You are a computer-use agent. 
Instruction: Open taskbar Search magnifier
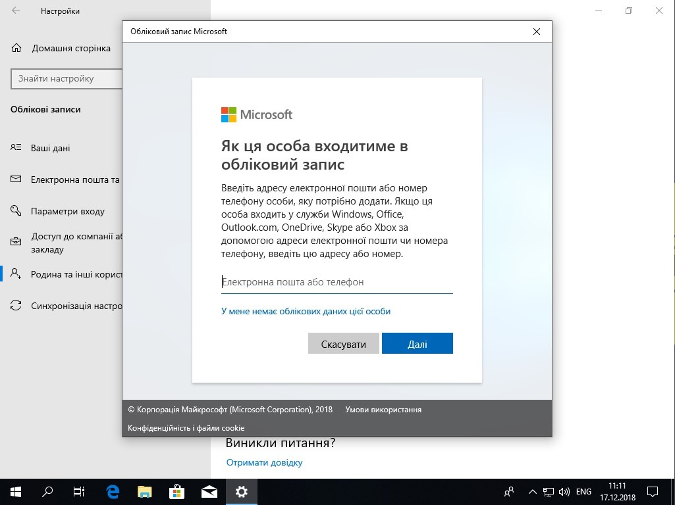(47, 492)
